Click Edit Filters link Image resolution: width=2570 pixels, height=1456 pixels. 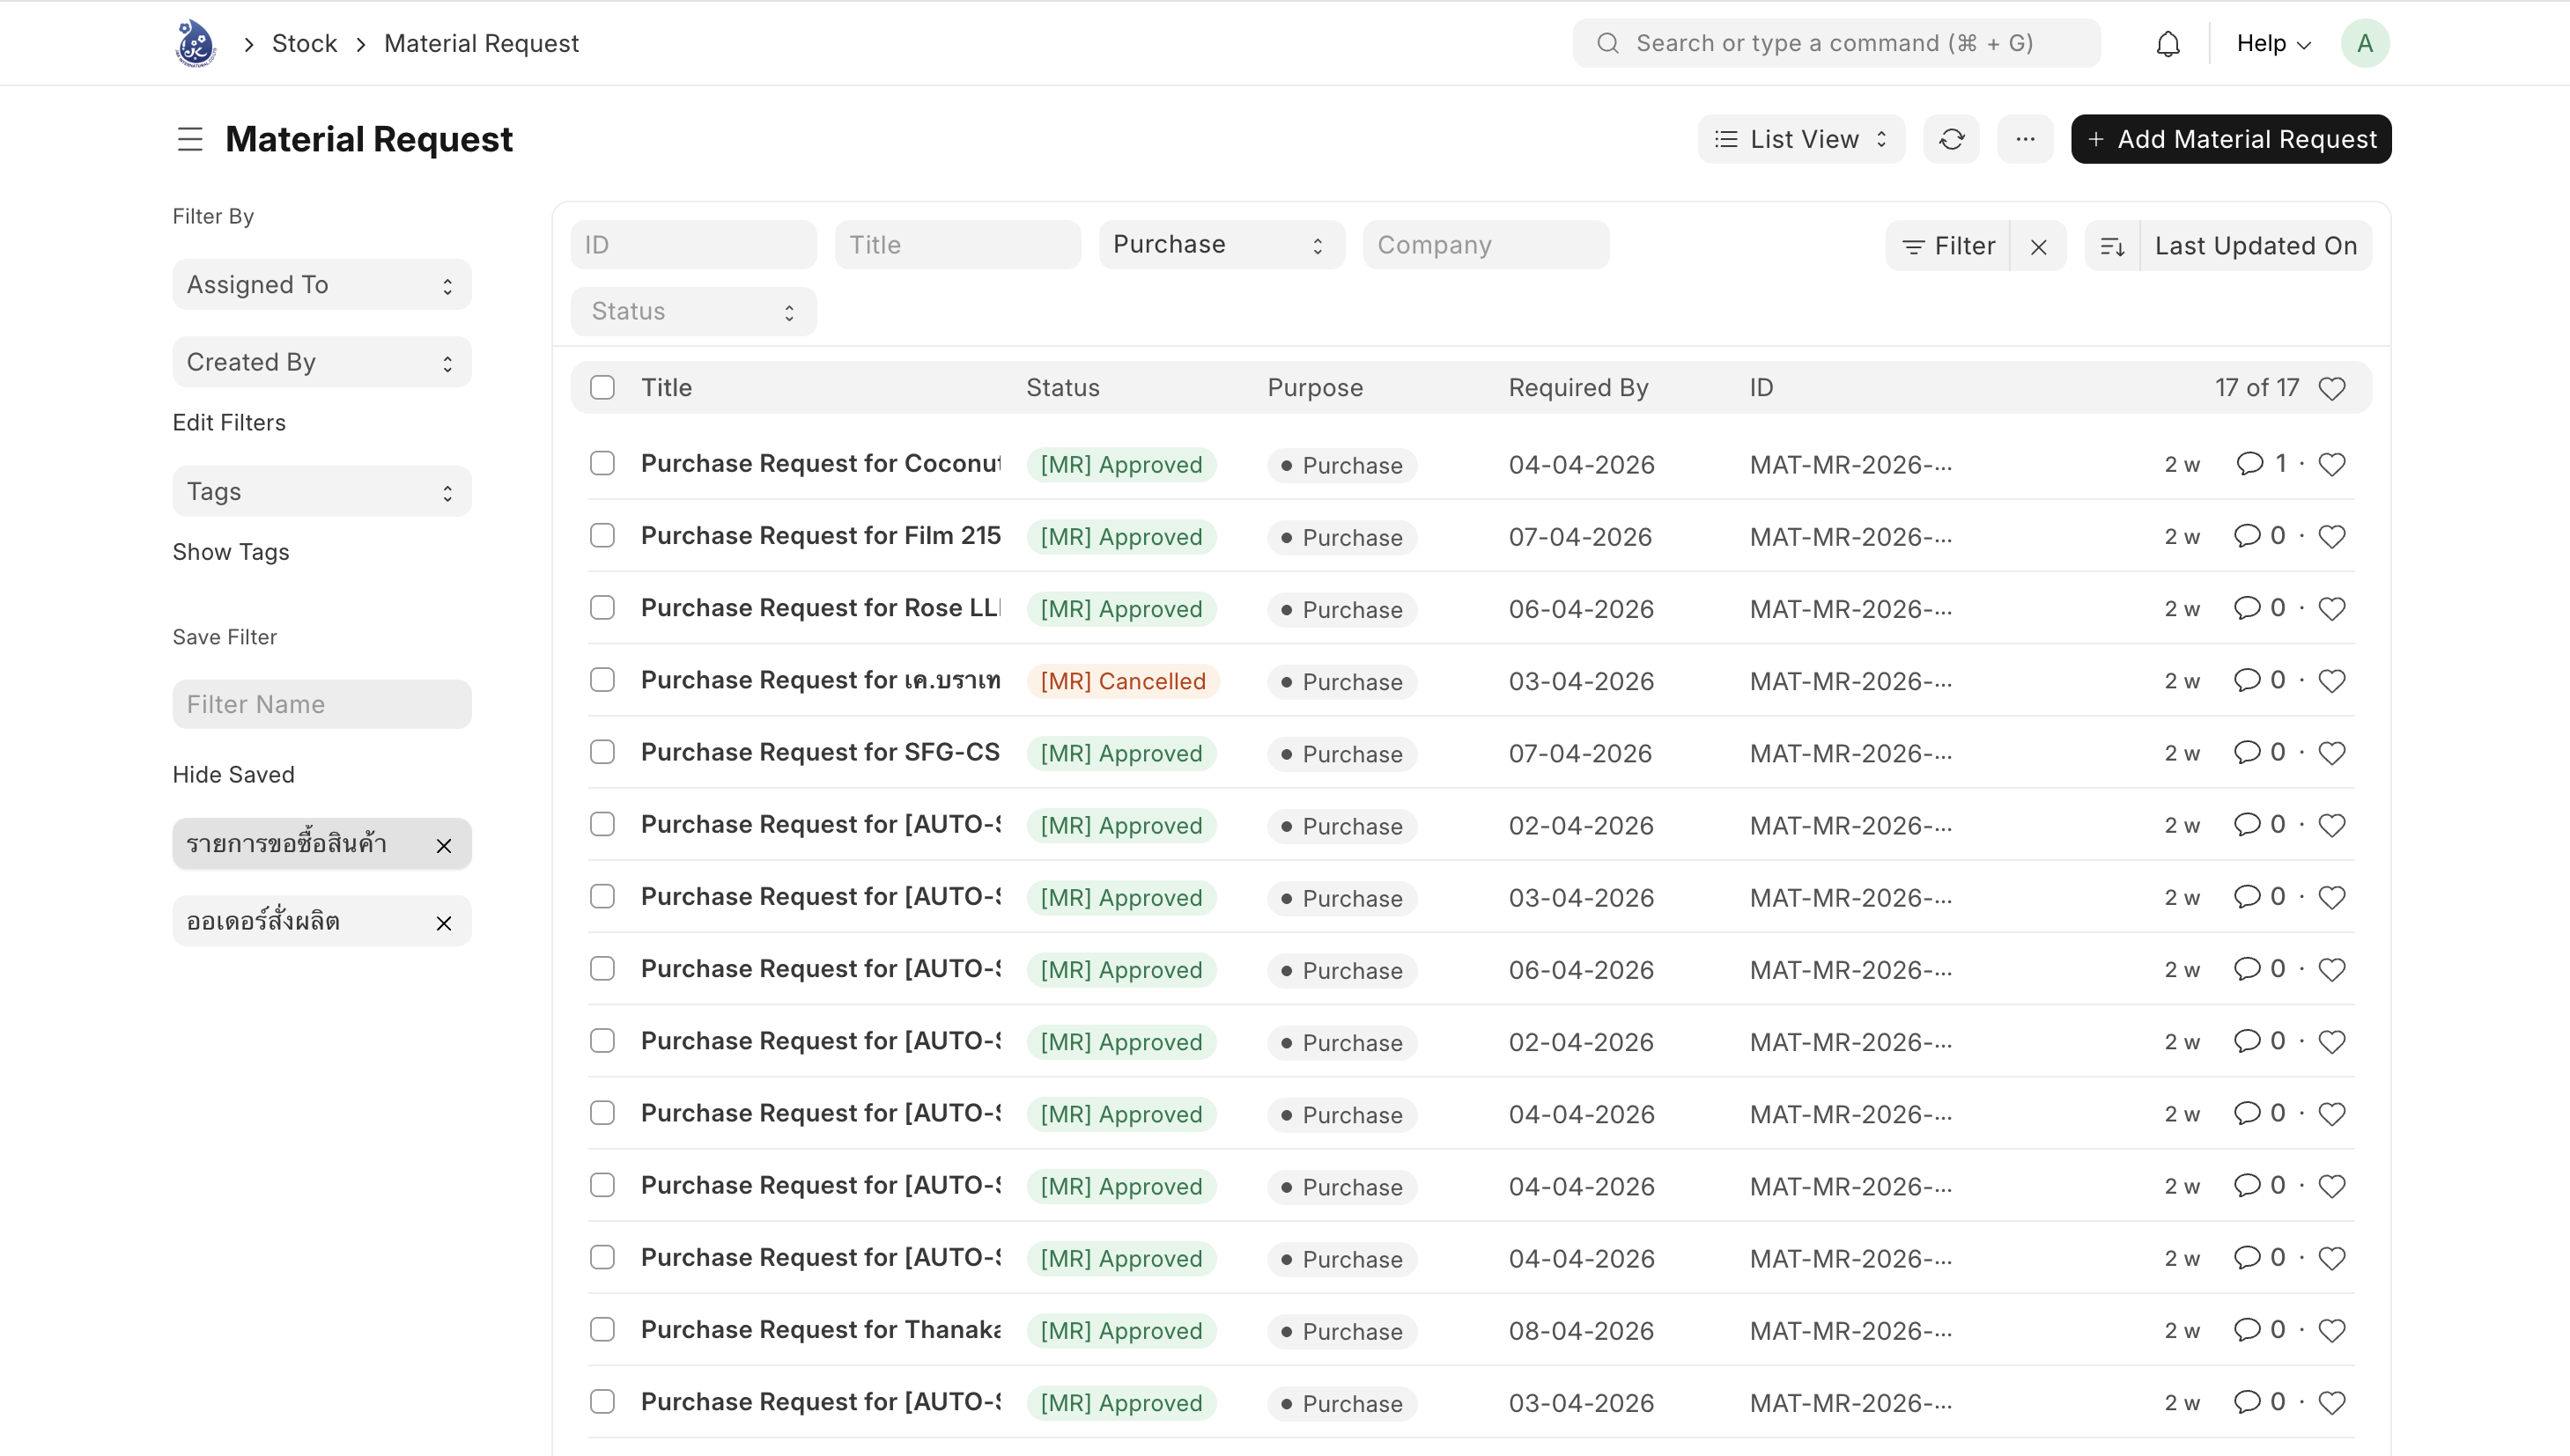click(x=229, y=423)
